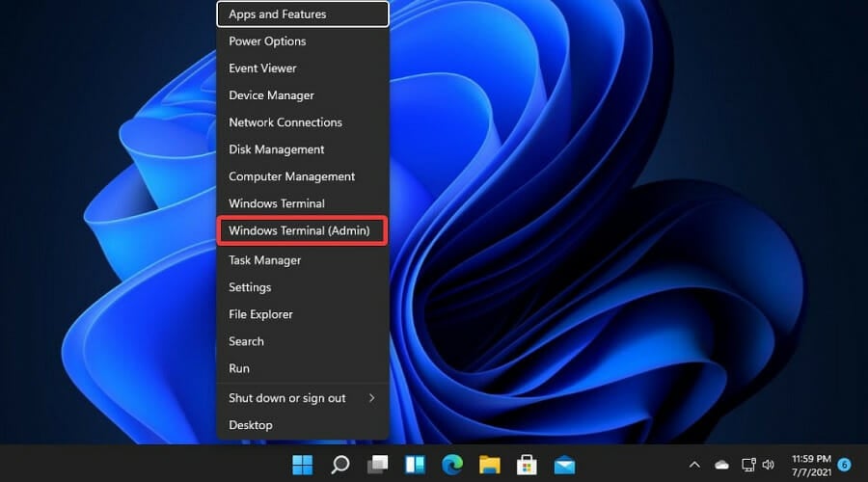Launch Microsoft Store from taskbar
The image size is (868, 482).
pos(528,464)
